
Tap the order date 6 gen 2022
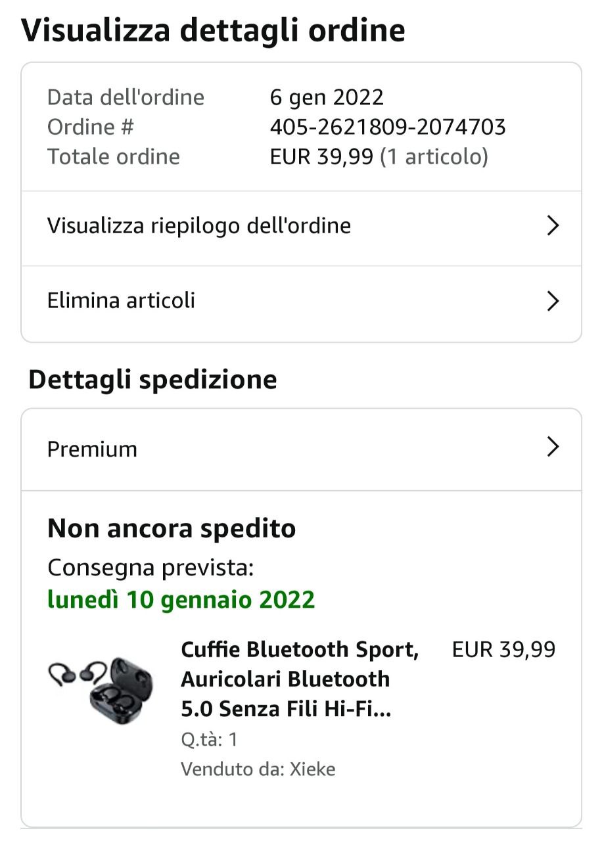(327, 97)
